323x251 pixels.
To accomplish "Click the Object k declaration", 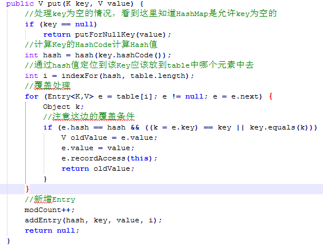I will (63, 107).
